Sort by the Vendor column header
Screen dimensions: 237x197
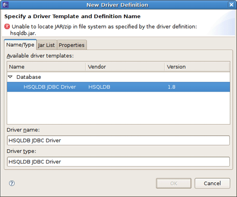(125, 67)
